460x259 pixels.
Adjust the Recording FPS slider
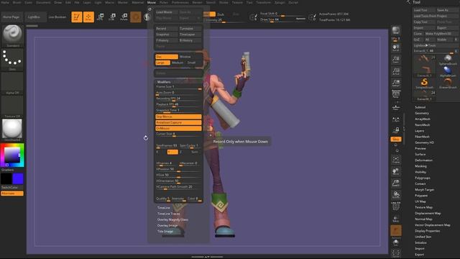178,99
